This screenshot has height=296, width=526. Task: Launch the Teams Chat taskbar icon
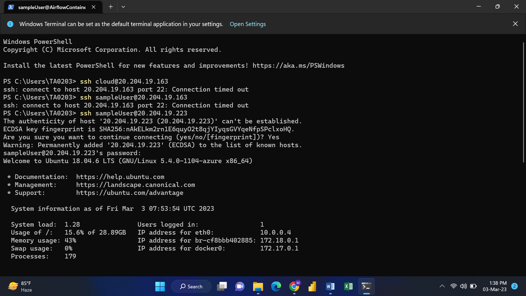click(x=240, y=287)
